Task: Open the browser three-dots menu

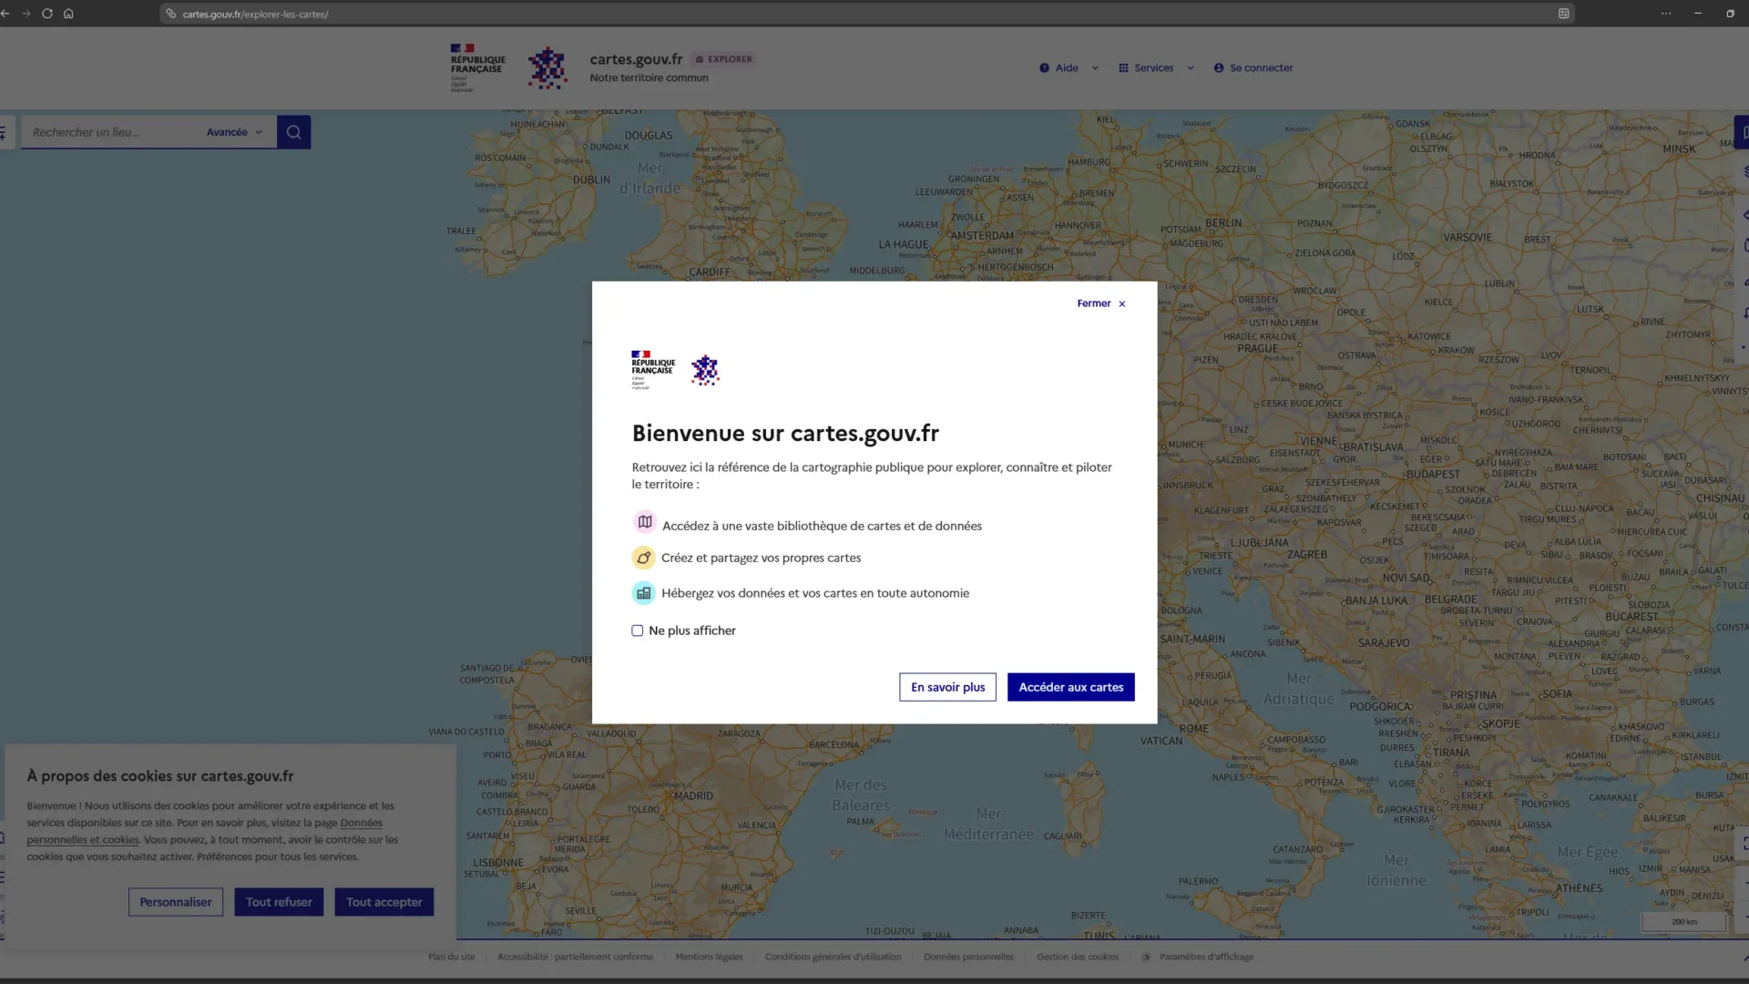Action: [x=1665, y=14]
